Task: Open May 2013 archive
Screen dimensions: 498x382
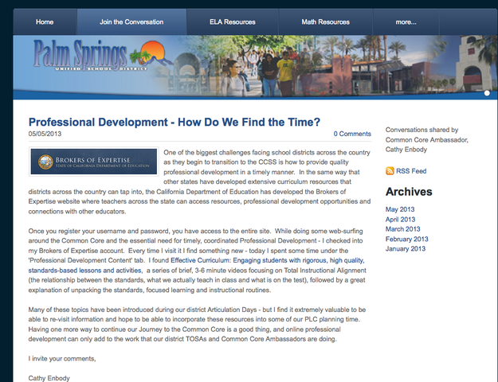Action: click(400, 209)
